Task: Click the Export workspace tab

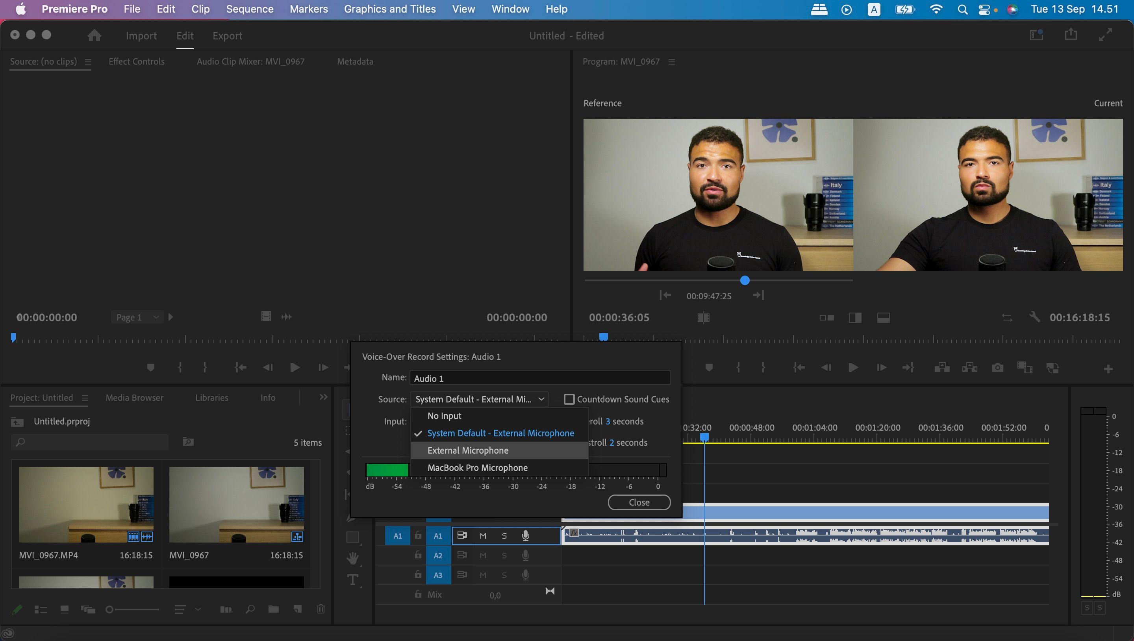Action: coord(228,35)
